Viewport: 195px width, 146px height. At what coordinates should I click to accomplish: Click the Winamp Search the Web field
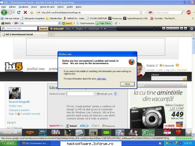[19, 28]
